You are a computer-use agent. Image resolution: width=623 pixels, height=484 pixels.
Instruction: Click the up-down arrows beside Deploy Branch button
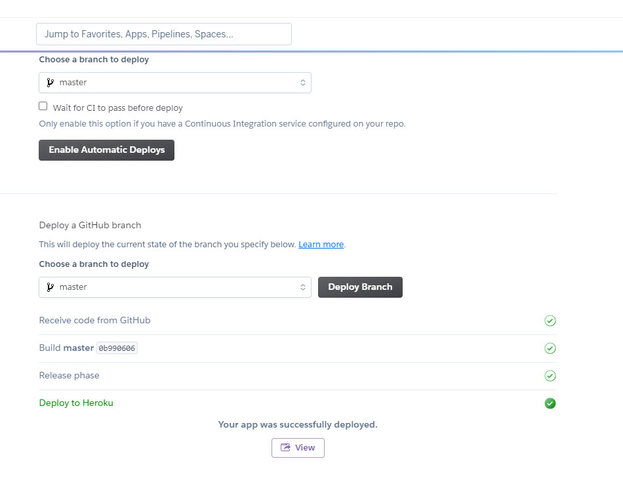(302, 287)
